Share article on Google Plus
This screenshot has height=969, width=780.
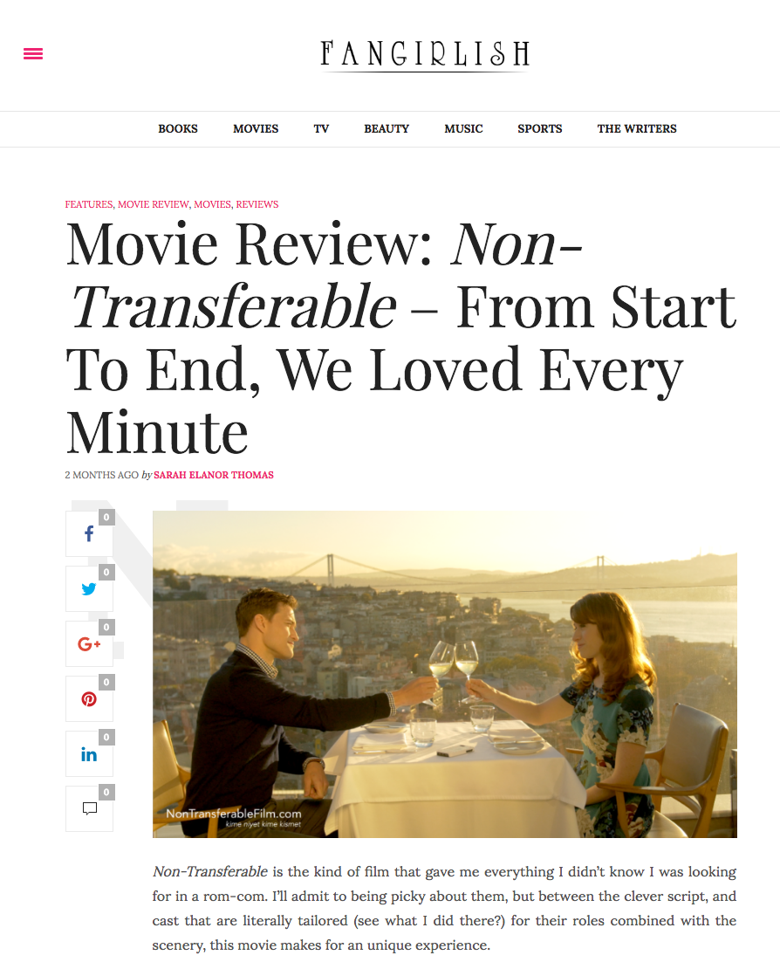90,644
